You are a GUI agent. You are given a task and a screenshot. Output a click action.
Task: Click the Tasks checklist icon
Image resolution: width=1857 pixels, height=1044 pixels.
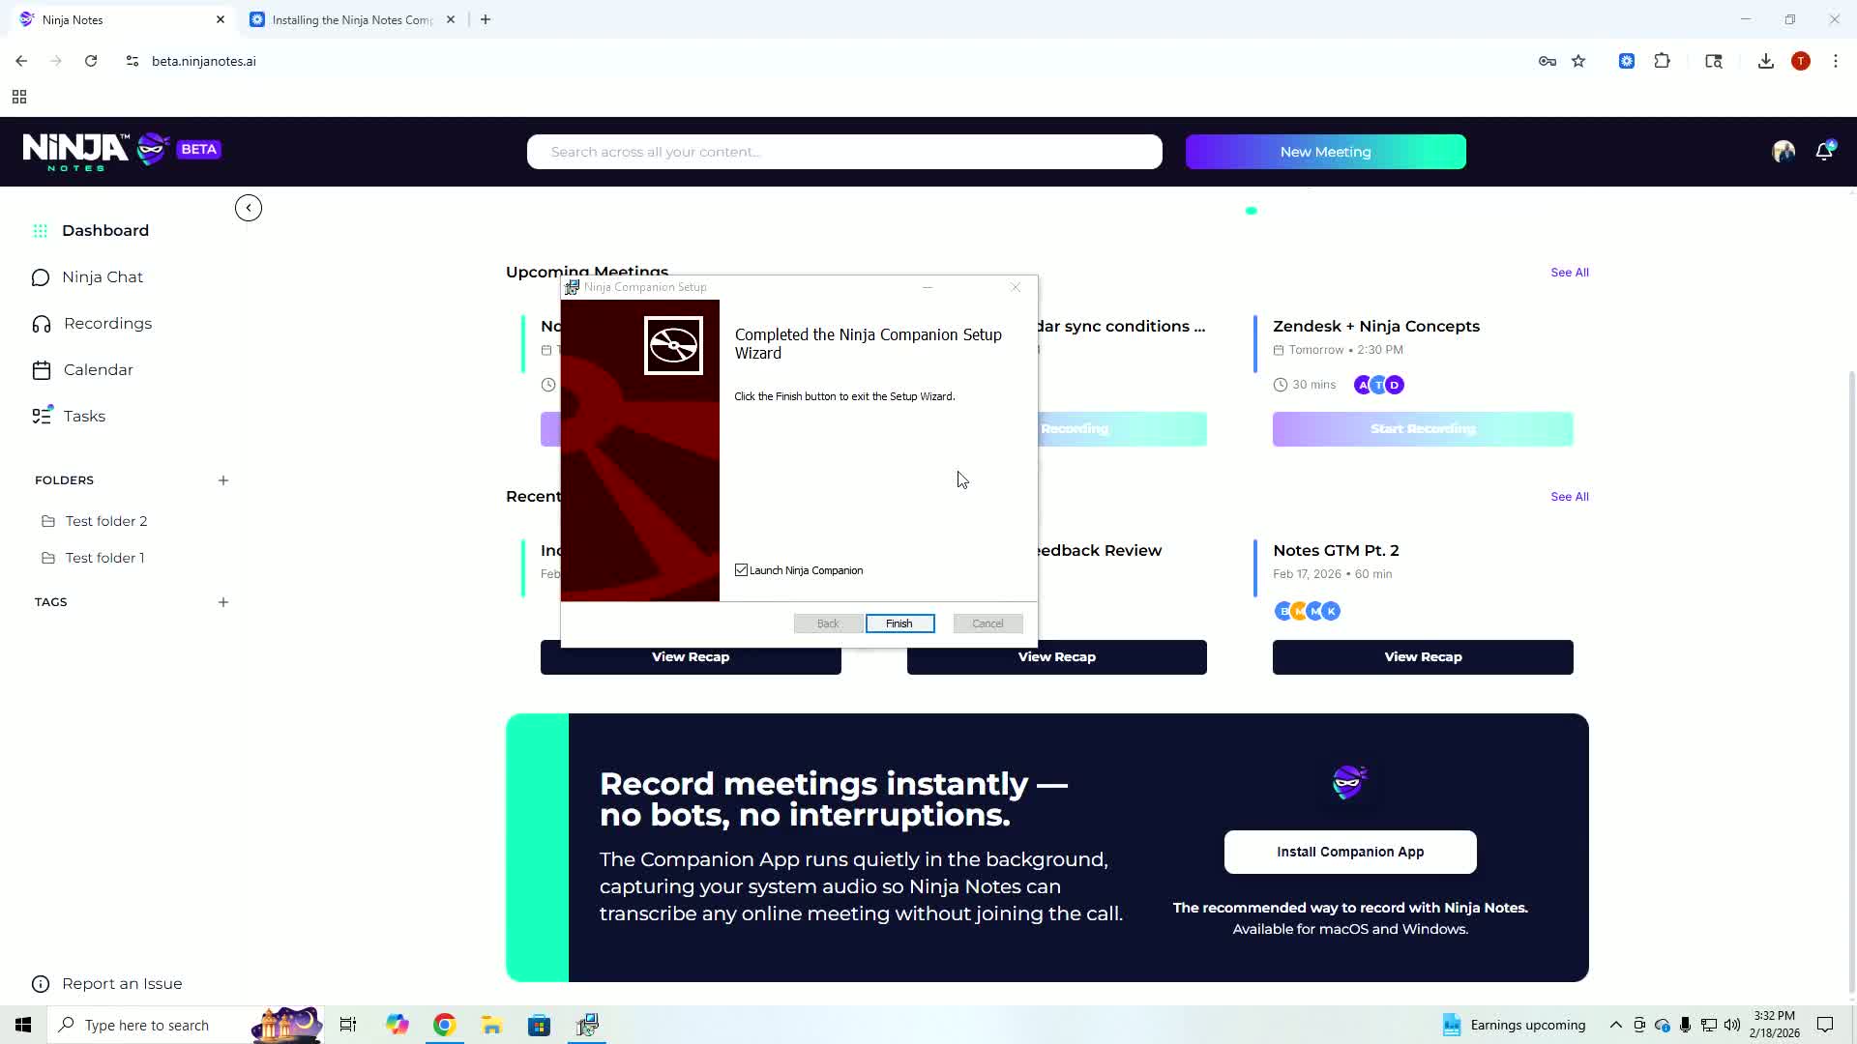[x=42, y=416]
